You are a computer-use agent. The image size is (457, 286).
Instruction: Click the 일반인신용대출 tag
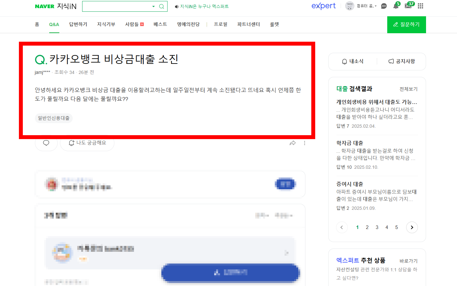click(x=54, y=118)
